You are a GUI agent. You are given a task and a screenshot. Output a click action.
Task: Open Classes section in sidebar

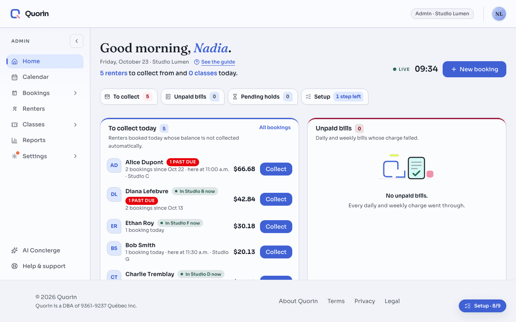45,124
